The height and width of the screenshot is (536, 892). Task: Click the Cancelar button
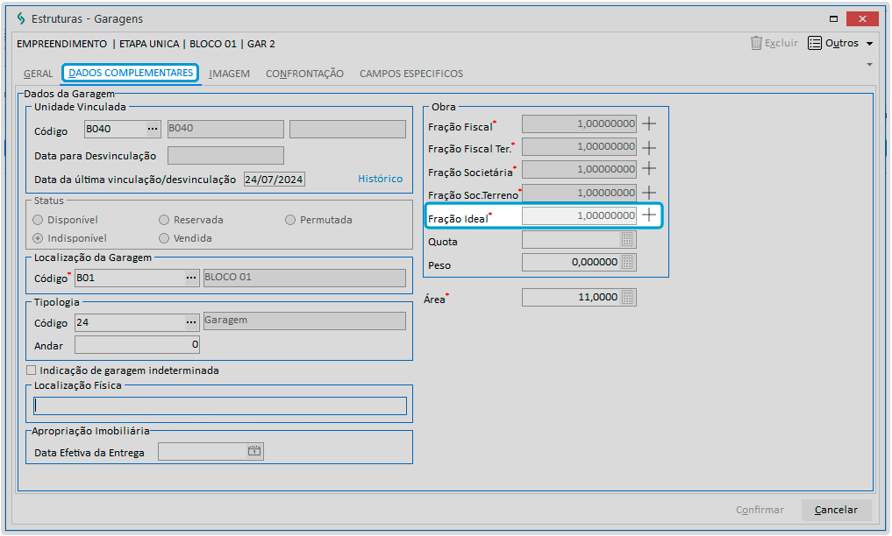836,510
